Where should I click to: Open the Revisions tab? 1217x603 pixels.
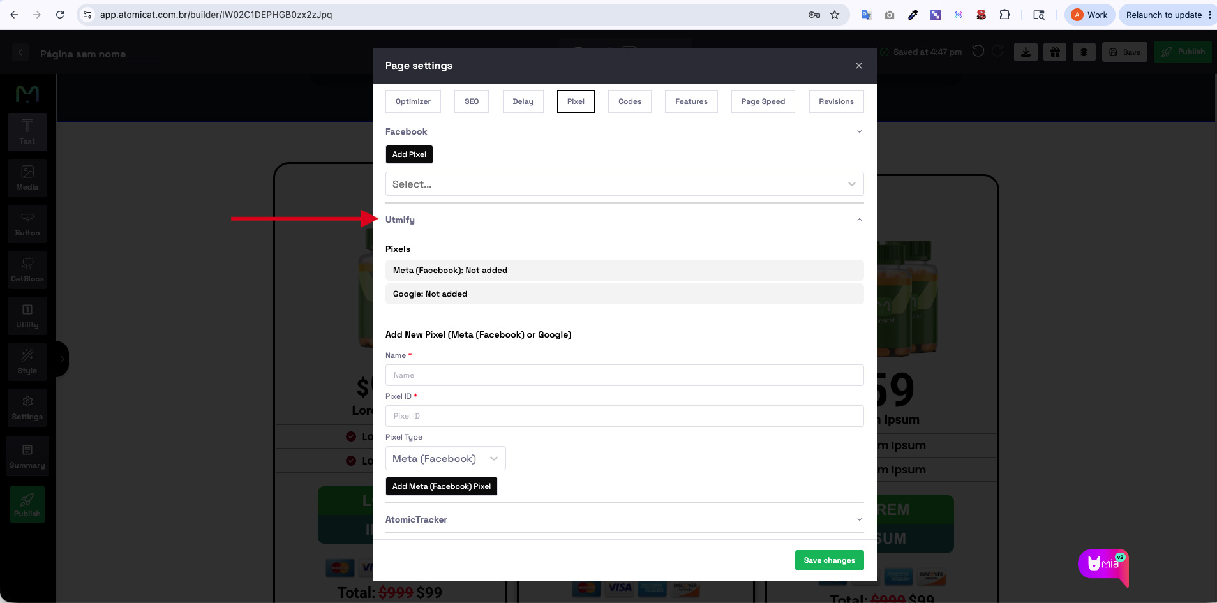(x=836, y=101)
